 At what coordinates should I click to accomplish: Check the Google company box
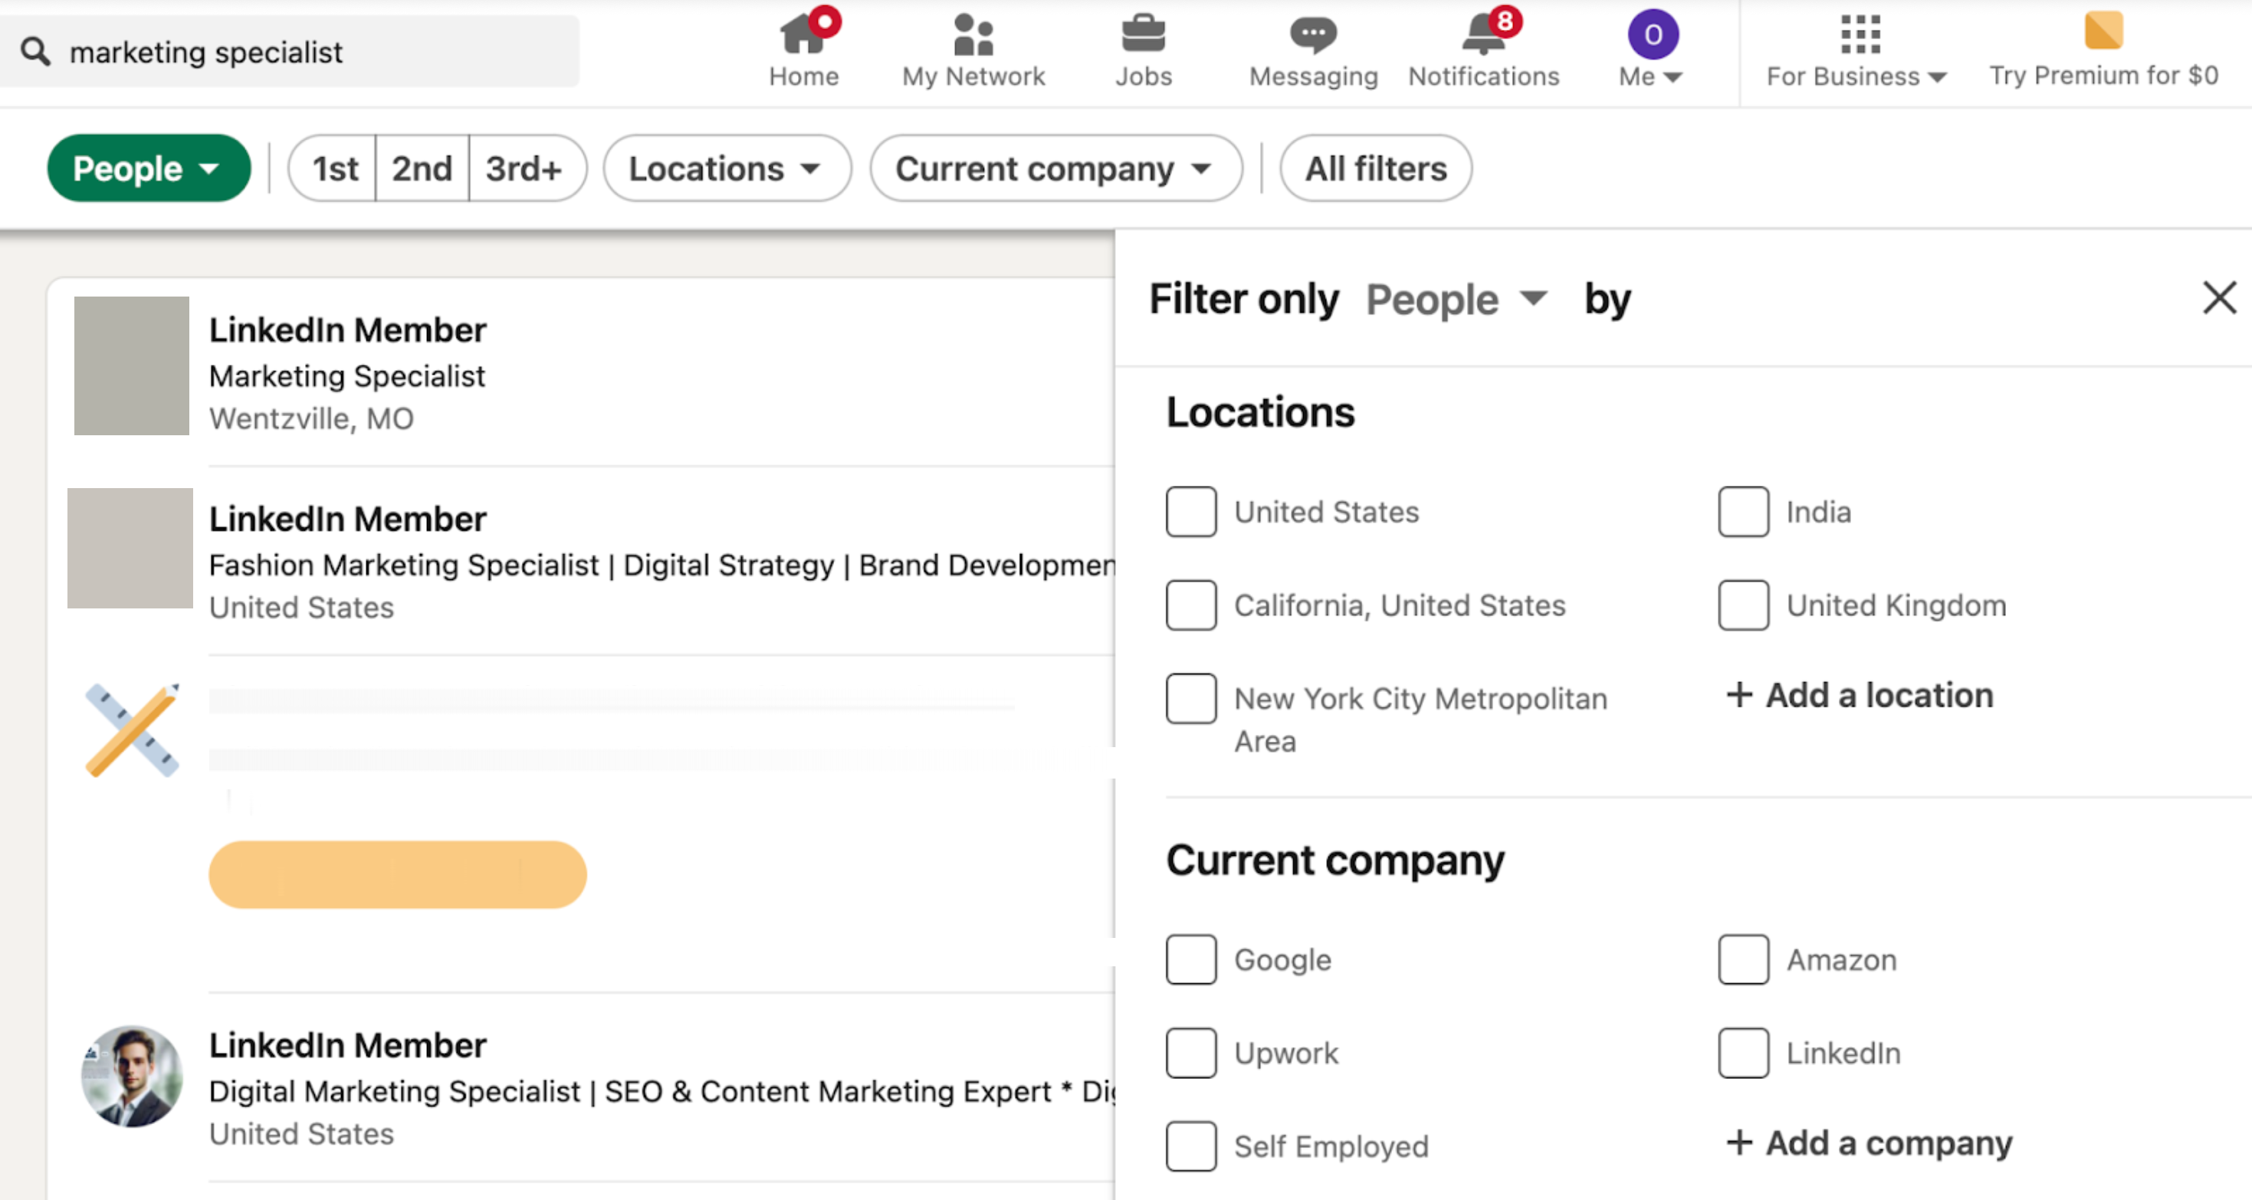1190,959
